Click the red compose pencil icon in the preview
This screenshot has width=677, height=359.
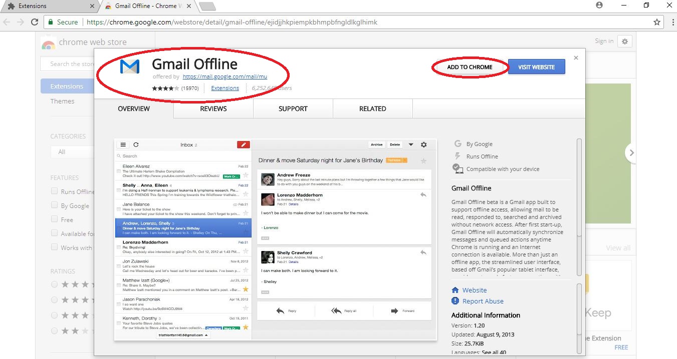point(243,144)
